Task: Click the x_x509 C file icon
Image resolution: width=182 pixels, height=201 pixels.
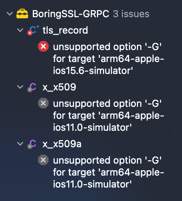Action: (x=32, y=87)
